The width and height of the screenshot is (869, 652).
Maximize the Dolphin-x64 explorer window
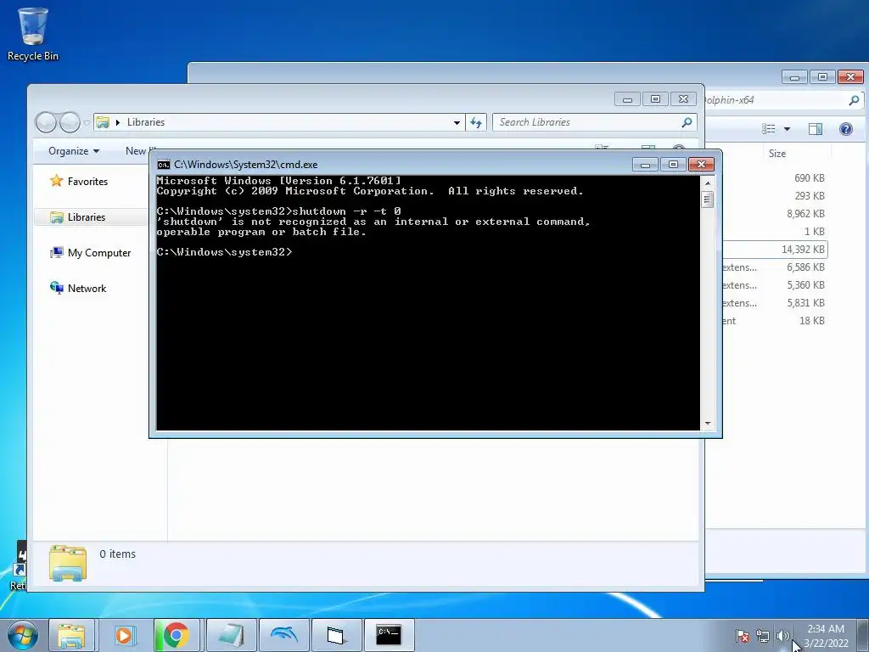click(822, 77)
